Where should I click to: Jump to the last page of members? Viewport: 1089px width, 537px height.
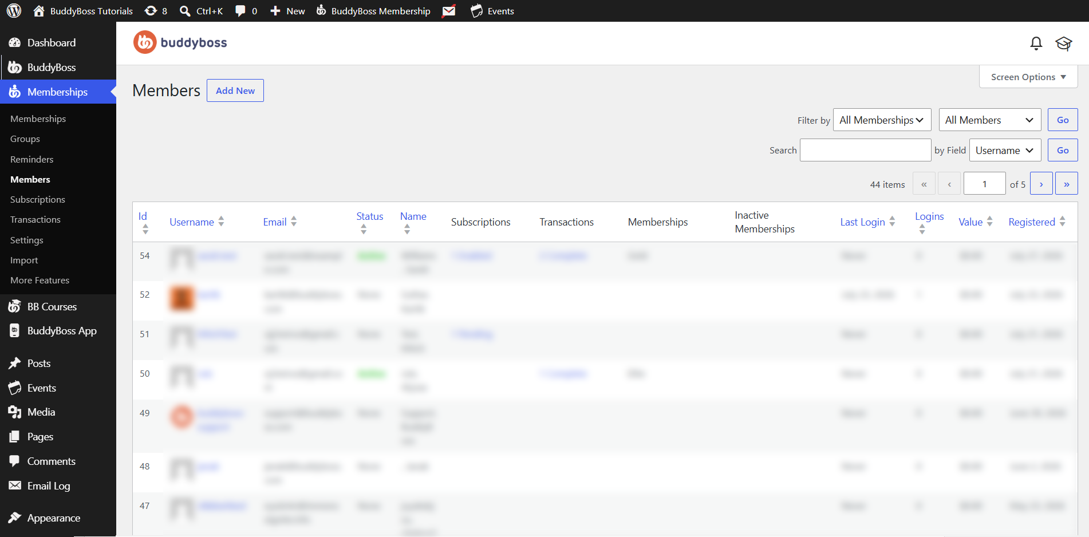(x=1066, y=184)
